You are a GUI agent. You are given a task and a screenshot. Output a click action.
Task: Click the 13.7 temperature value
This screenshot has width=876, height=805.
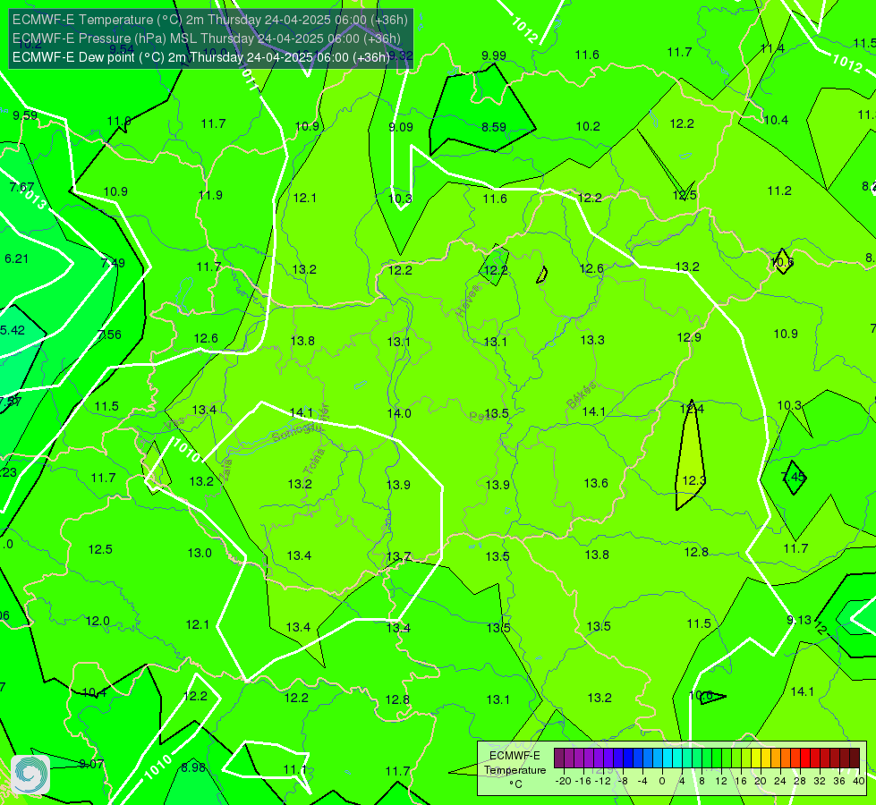point(399,556)
